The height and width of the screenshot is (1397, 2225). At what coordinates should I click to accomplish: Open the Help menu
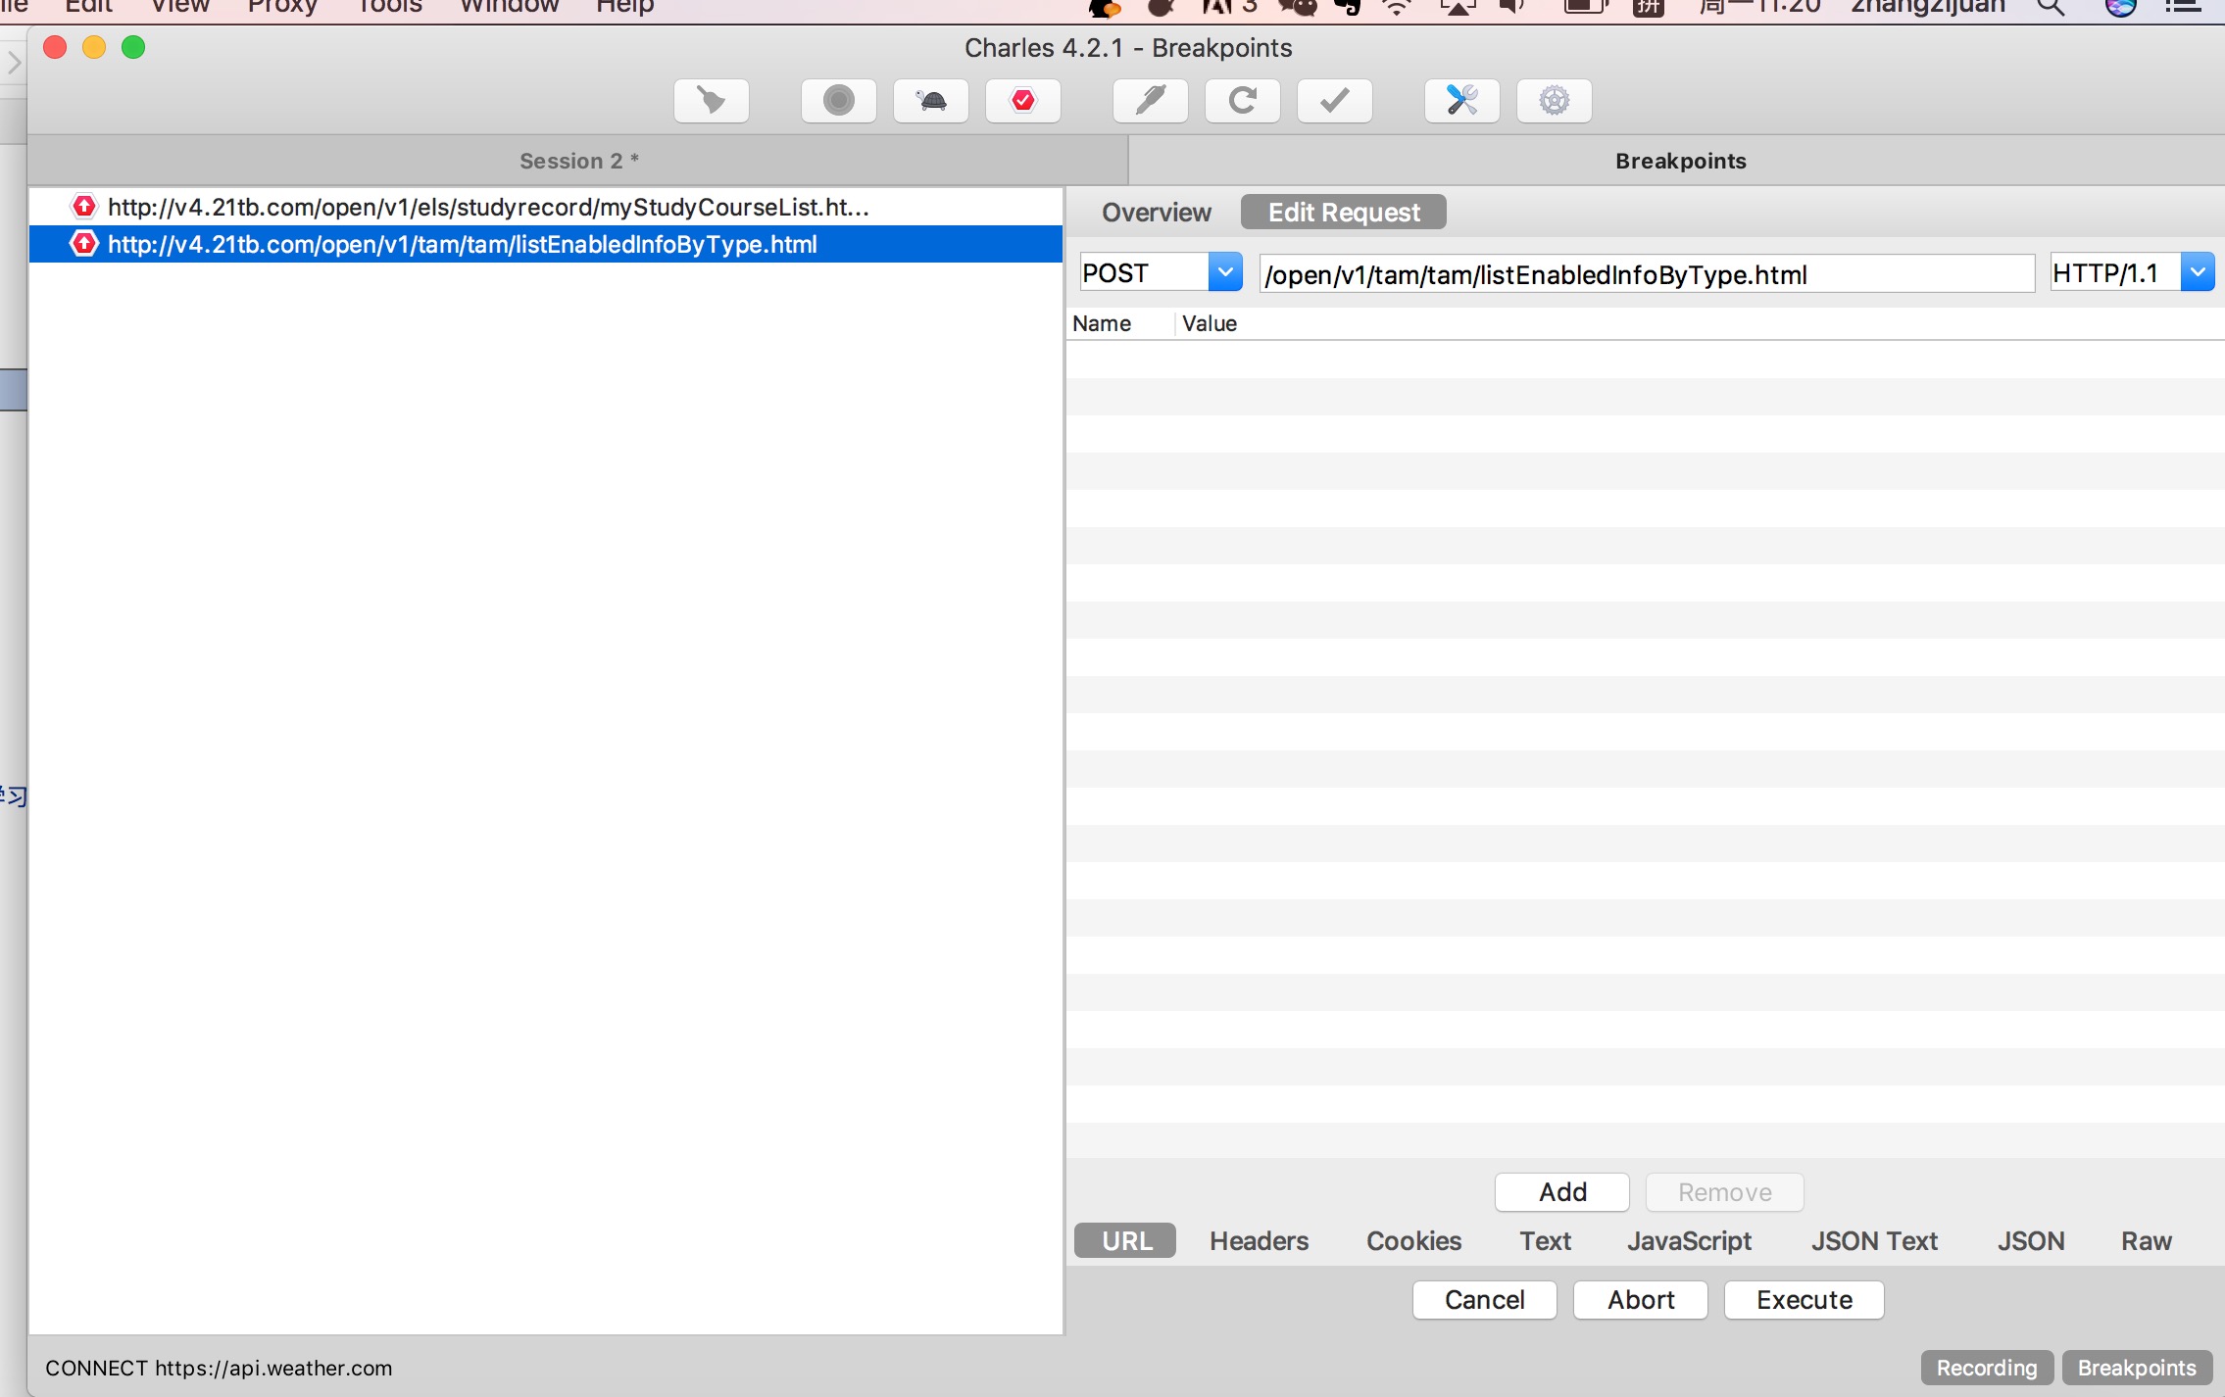[x=624, y=7]
